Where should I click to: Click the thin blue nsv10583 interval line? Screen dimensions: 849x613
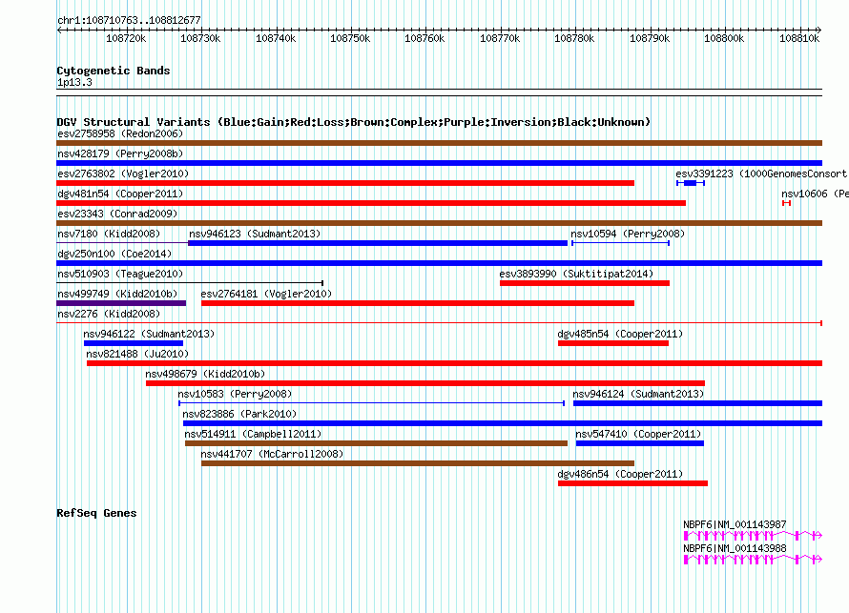point(371,403)
